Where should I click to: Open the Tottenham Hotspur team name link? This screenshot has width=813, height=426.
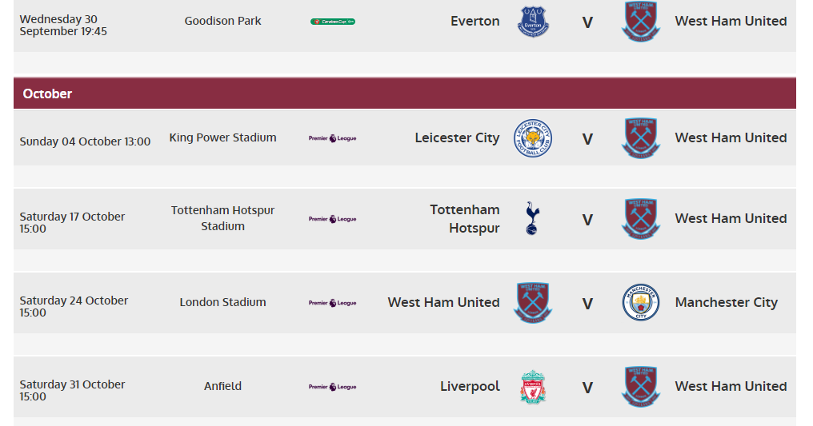(x=465, y=218)
